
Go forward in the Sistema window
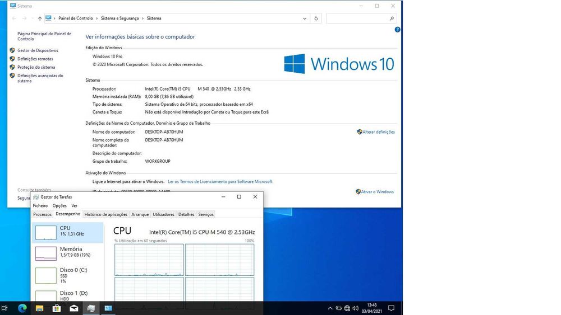point(24,18)
